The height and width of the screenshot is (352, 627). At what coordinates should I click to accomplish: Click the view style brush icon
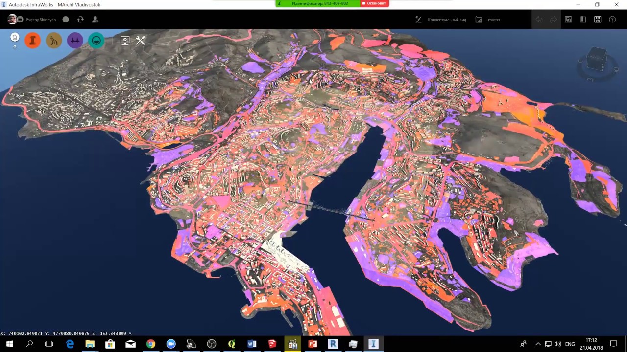(x=418, y=20)
